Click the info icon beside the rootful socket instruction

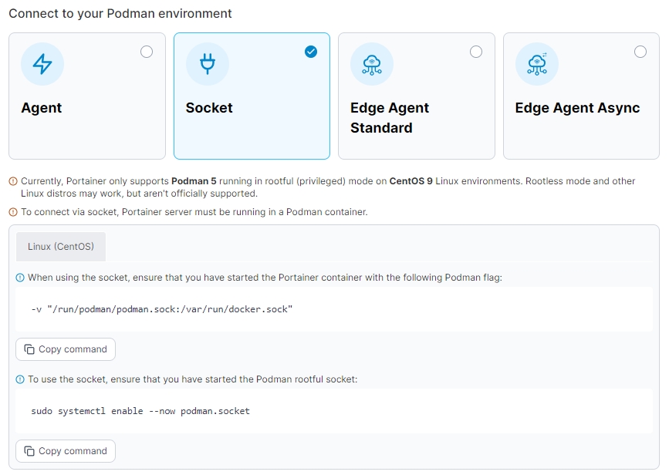tap(20, 379)
